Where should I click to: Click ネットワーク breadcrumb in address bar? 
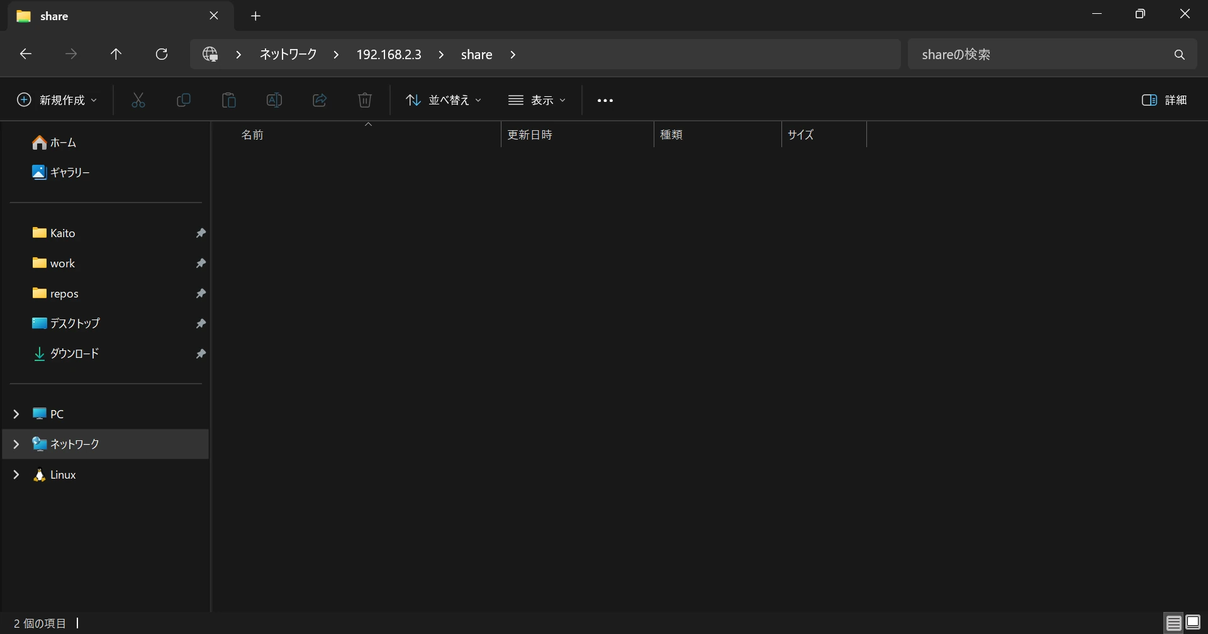288,55
